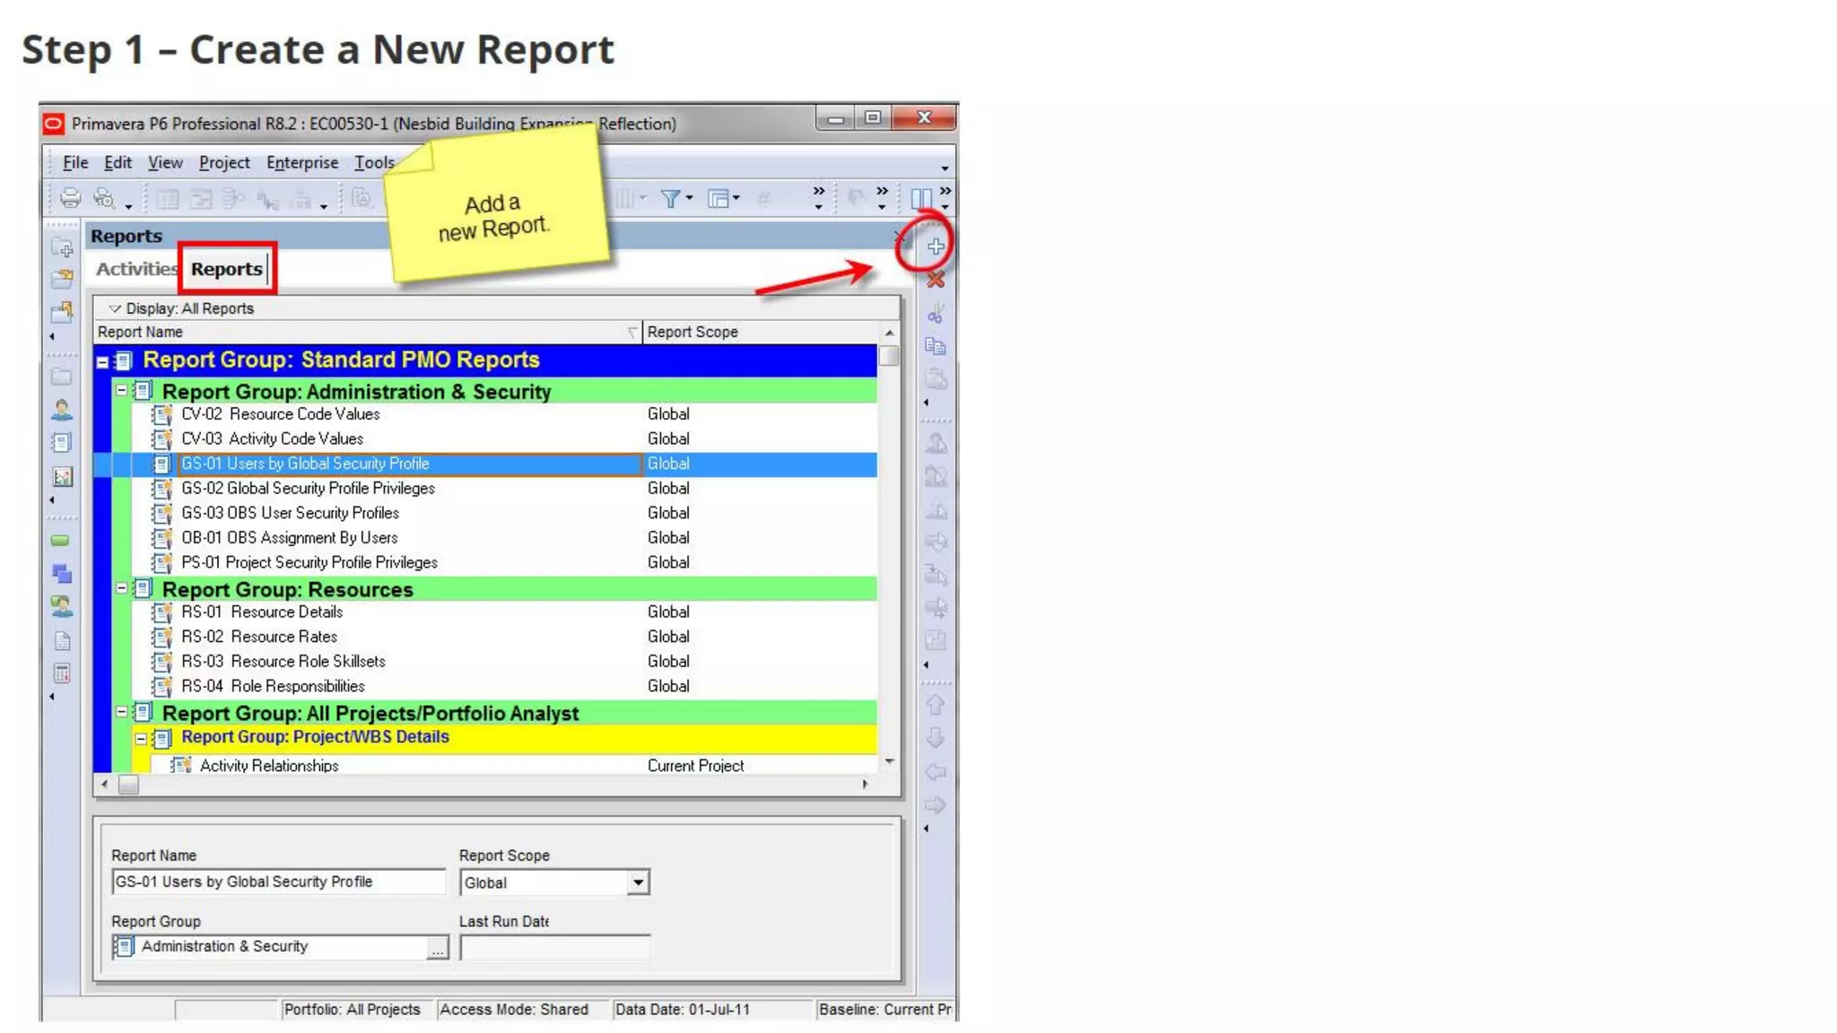Collapse the Administration & Security group

pos(121,391)
